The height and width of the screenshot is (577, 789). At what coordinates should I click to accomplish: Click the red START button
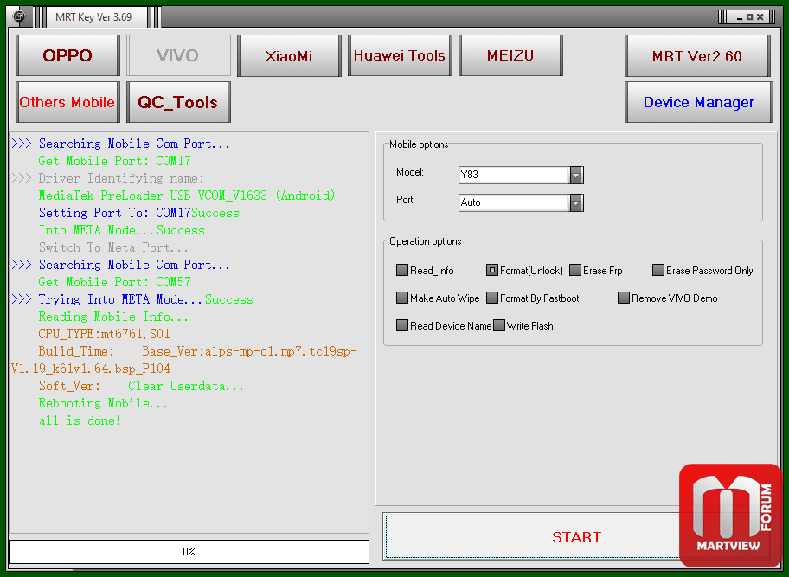coord(576,536)
